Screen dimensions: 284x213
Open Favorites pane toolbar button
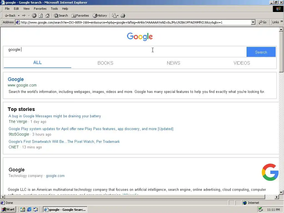[x=80, y=16]
